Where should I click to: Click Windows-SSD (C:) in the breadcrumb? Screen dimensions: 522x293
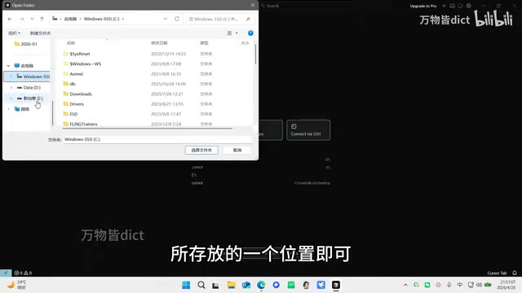click(101, 19)
